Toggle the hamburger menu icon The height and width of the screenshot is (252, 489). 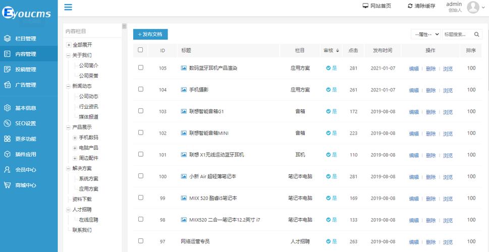click(68, 7)
